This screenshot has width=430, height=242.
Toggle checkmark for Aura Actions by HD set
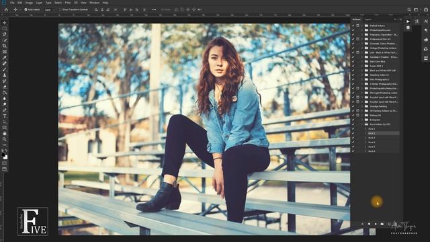click(353, 124)
